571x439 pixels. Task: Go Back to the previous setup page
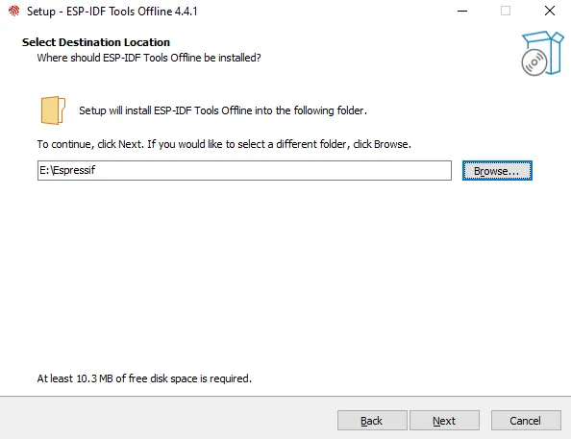(x=372, y=421)
